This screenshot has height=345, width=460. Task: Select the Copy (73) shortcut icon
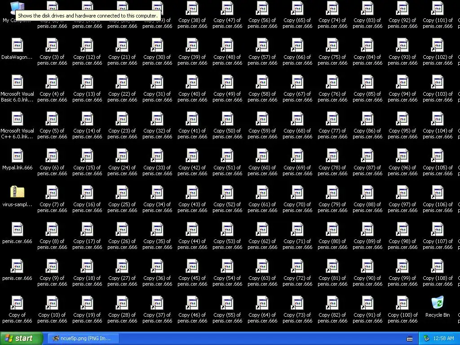pos(297,303)
